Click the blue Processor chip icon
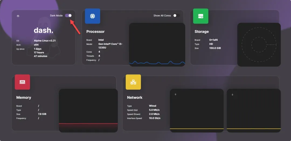Screen dimensions: 291x141 tap(92, 16)
